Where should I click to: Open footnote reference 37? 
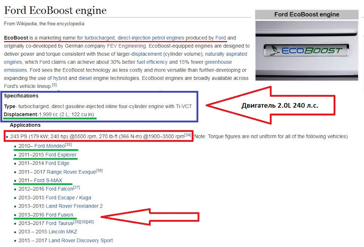(77, 188)
